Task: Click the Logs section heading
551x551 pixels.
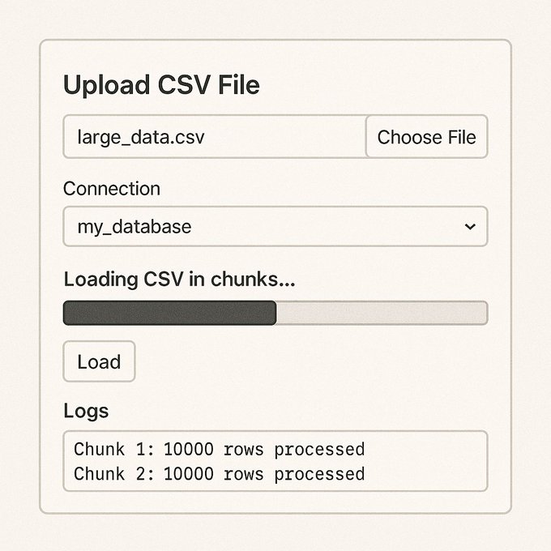Action: tap(86, 411)
